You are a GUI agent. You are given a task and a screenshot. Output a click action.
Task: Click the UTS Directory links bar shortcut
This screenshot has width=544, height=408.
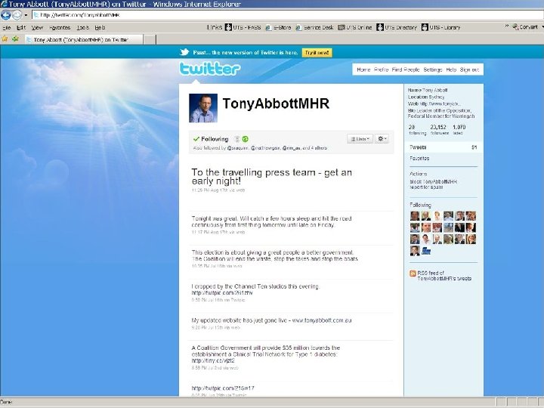pyautogui.click(x=397, y=27)
